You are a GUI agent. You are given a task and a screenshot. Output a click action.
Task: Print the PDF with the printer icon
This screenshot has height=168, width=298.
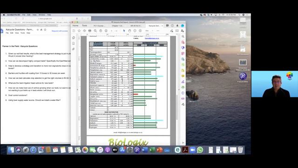pos(90,31)
